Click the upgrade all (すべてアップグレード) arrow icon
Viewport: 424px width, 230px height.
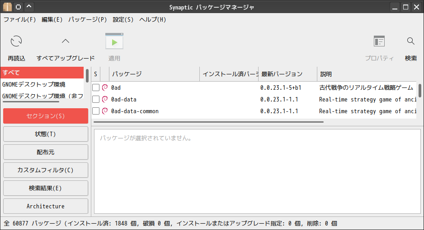[x=66, y=41]
